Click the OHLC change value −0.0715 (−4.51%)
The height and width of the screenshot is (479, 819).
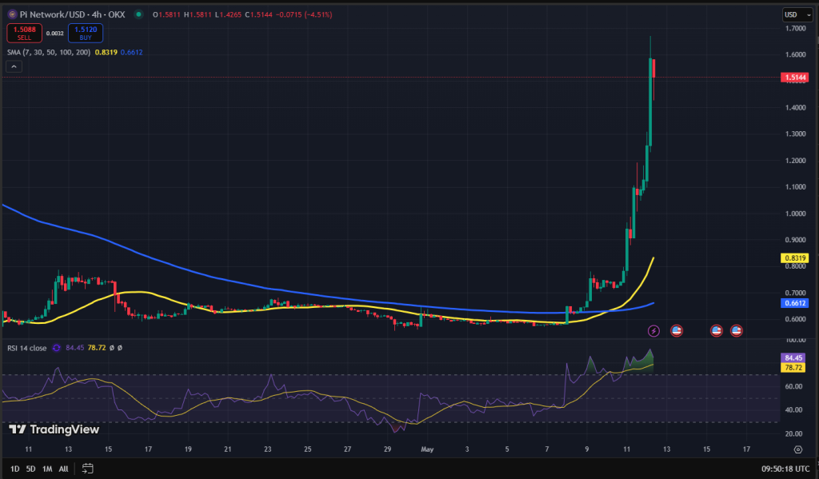point(303,14)
